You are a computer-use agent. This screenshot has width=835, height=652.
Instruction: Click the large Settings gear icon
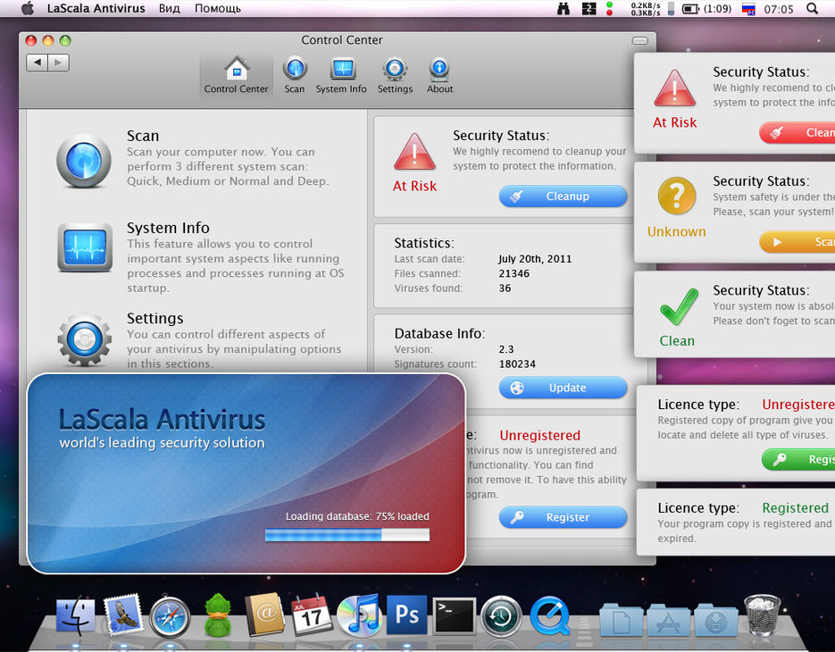pos(84,339)
